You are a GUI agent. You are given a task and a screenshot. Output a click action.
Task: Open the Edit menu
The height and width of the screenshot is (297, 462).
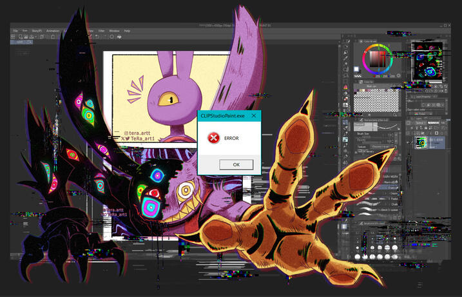(25, 31)
